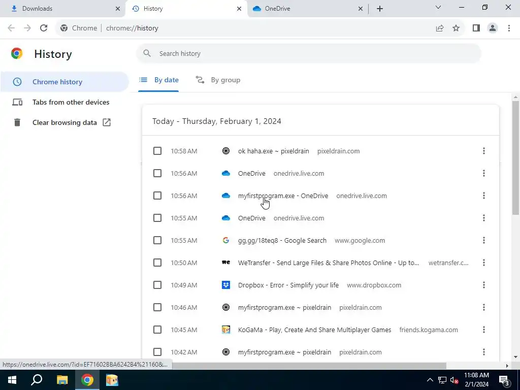This screenshot has width=520, height=390.
Task: Open actions menu for the KoGaMa entry
Action: [x=484, y=330]
